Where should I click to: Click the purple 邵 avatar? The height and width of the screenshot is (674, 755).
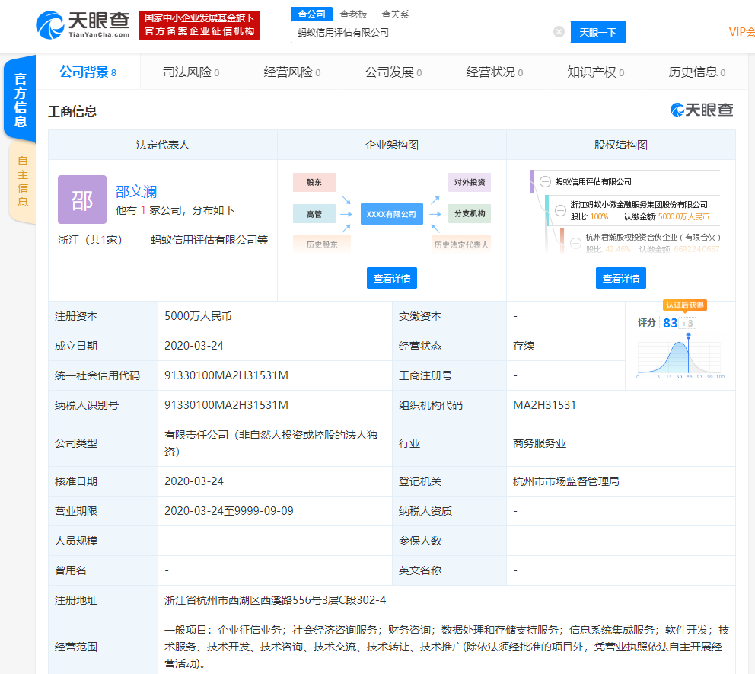tap(81, 200)
